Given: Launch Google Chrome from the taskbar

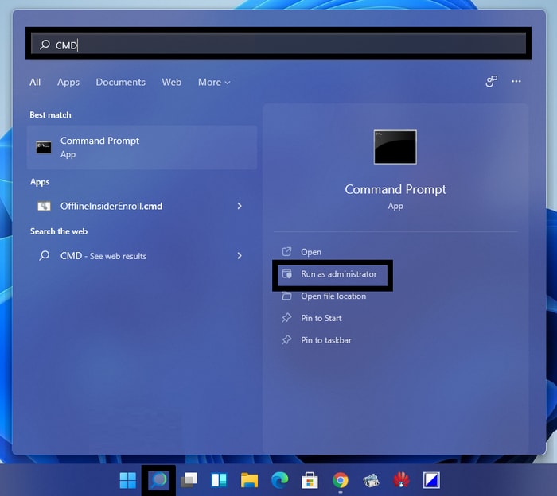Looking at the screenshot, I should pos(340,480).
